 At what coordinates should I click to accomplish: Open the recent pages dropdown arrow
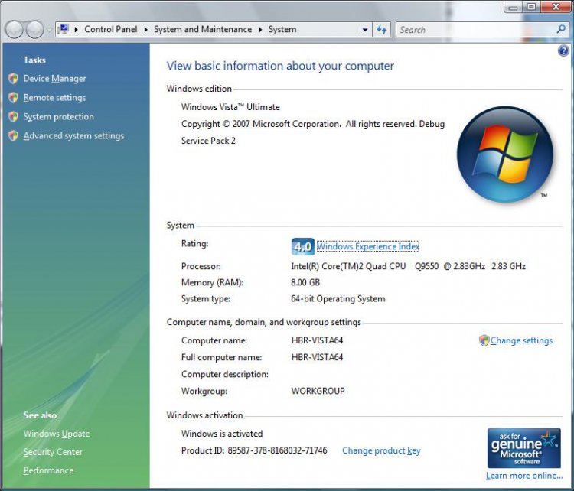[50, 30]
